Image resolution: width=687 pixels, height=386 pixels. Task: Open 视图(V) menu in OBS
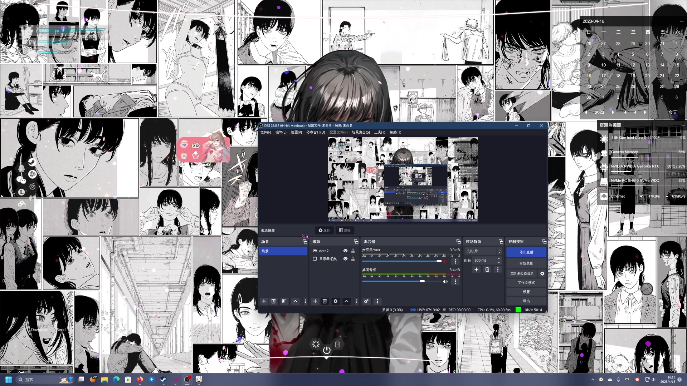tap(296, 132)
